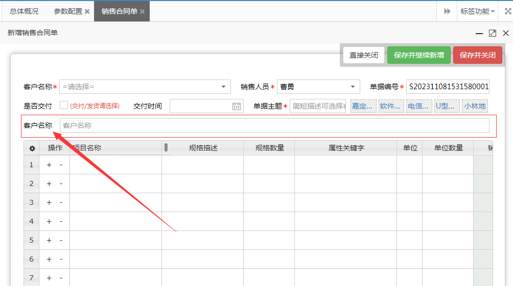Choose the 软件... subject tag
The width and height of the screenshot is (513, 286).
391,107
